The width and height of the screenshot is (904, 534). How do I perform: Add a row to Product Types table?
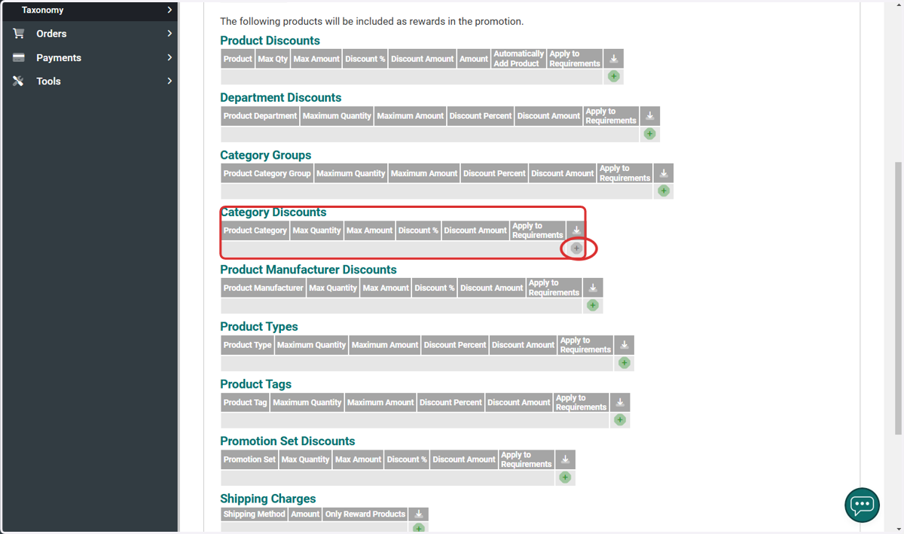624,362
